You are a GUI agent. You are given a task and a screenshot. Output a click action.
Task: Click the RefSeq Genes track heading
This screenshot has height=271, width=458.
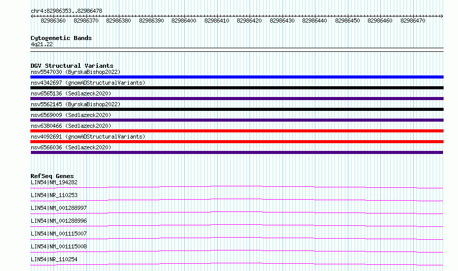click(x=52, y=176)
